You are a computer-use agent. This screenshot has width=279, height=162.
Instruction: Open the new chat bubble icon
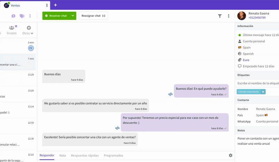pos(13,16)
